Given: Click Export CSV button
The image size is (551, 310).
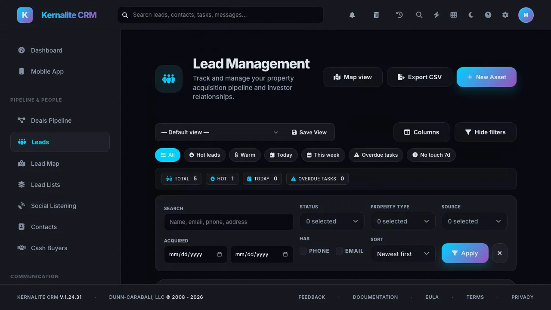Looking at the screenshot, I should (420, 77).
